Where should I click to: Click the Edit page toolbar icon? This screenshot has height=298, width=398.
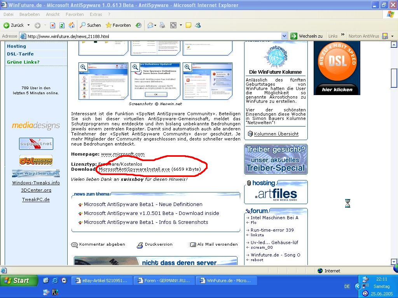tap(173, 25)
